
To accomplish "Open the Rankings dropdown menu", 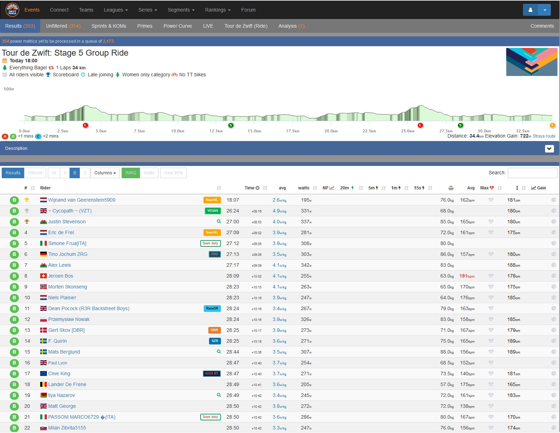I will click(218, 10).
